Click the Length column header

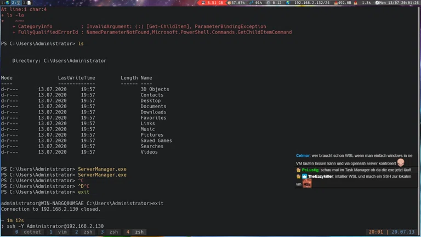129,78
